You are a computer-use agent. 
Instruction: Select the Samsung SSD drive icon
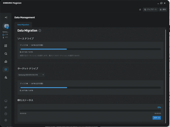coord(6,26)
